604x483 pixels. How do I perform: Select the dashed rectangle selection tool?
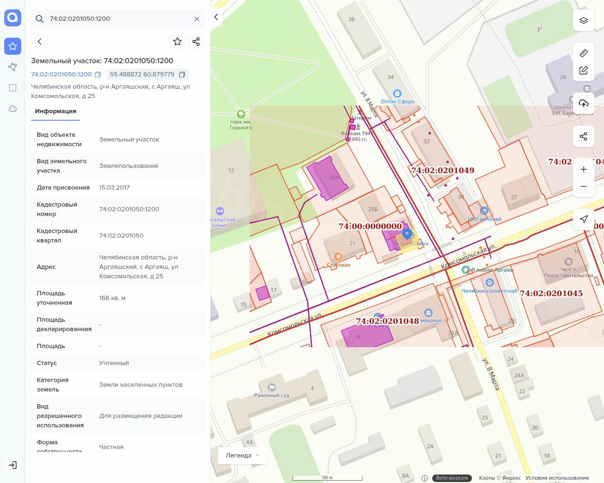[x=13, y=88]
